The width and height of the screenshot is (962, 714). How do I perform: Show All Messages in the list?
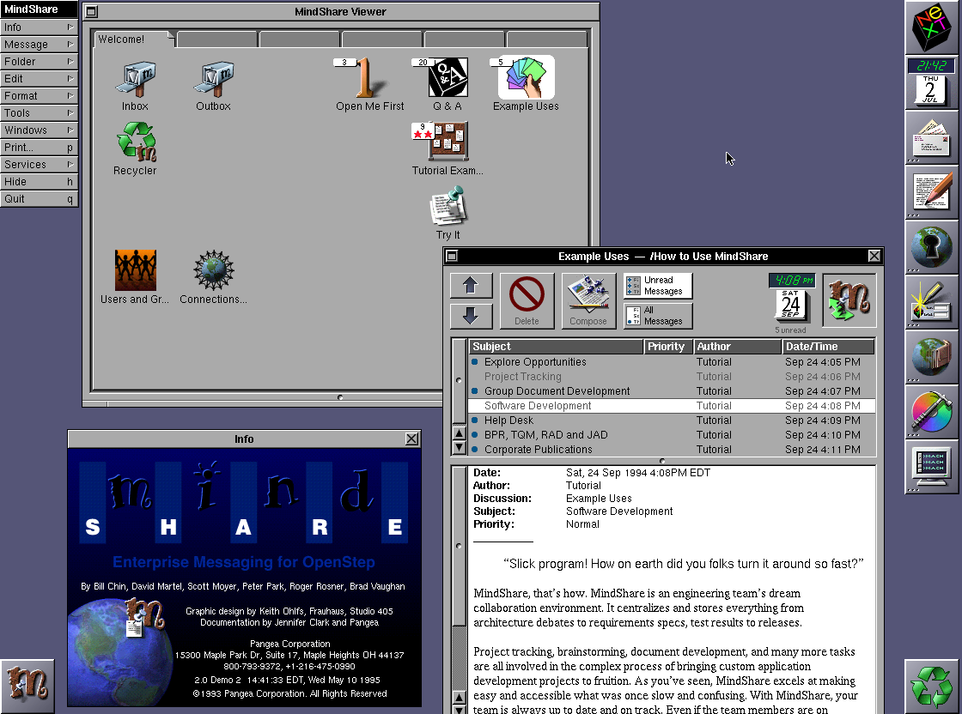[658, 316]
